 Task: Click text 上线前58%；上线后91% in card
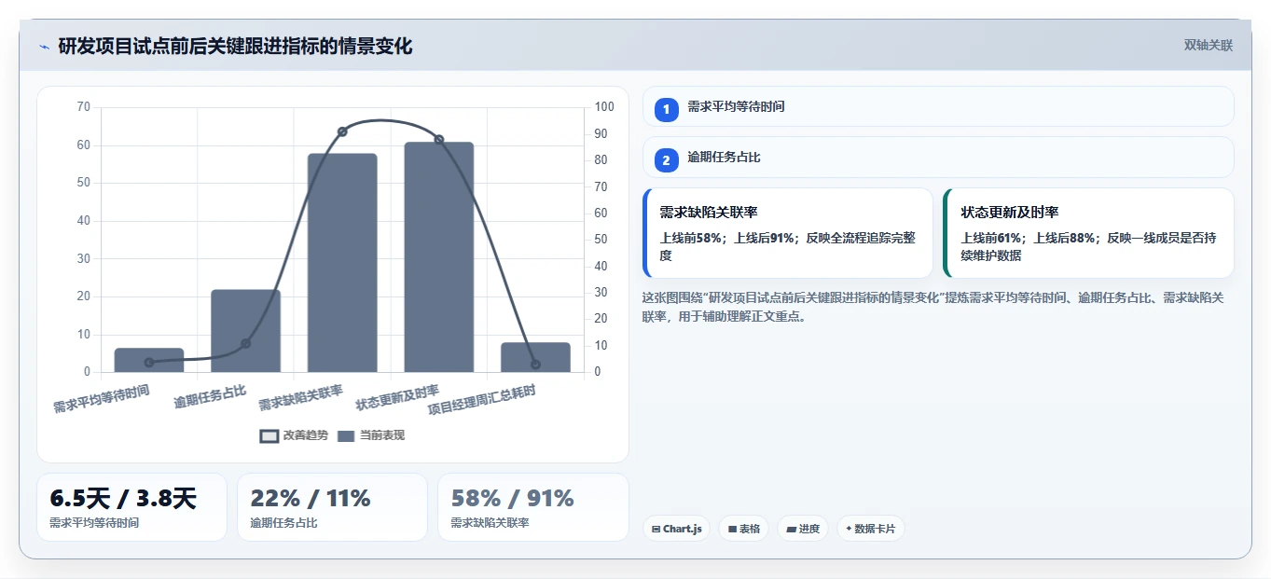click(x=725, y=238)
